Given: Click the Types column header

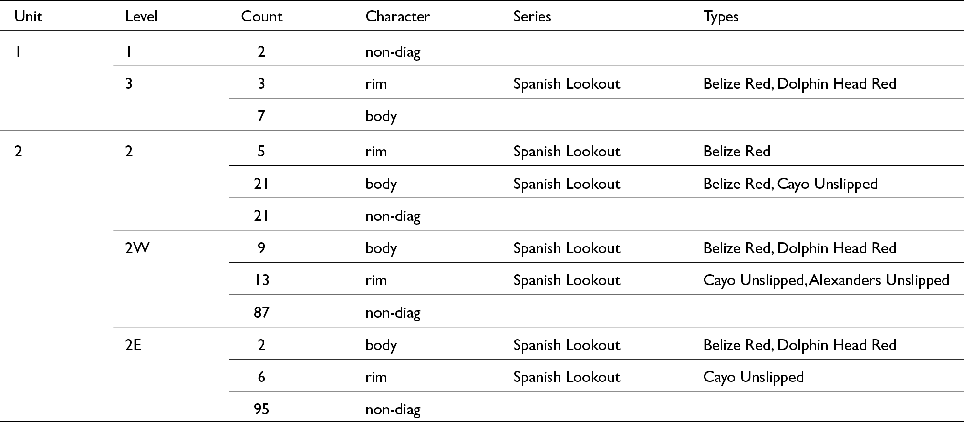Looking at the screenshot, I should point(721,17).
